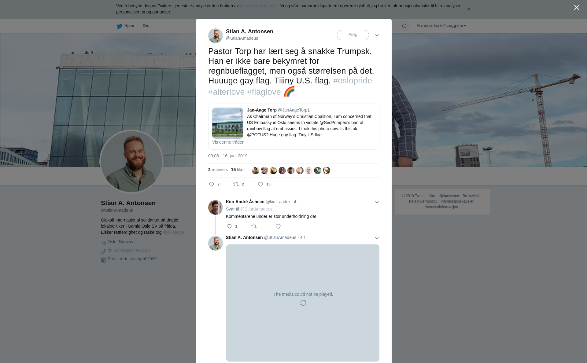Image resolution: width=587 pixels, height=363 pixels.
Task: Close the tweet overlay dialog
Action: click(577, 8)
